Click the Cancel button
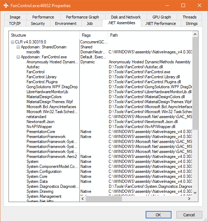The height and width of the screenshot is (222, 208). pyautogui.click(x=189, y=215)
